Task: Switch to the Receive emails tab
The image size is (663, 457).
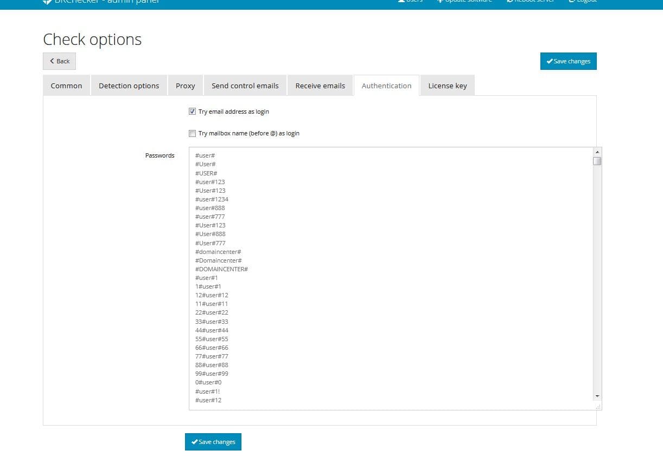Action: coord(320,86)
